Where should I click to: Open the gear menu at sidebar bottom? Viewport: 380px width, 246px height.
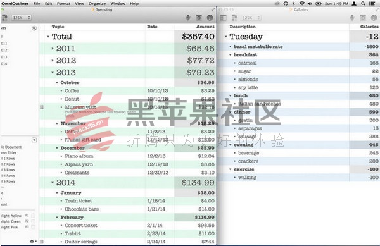pos(33,241)
